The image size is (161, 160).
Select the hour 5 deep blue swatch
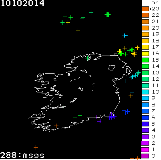(x=145, y=124)
